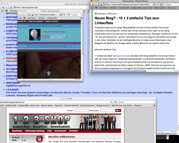Click the add bookmark plus in Katzenkacke window
The width and height of the screenshot is (179, 143).
(101, 4)
